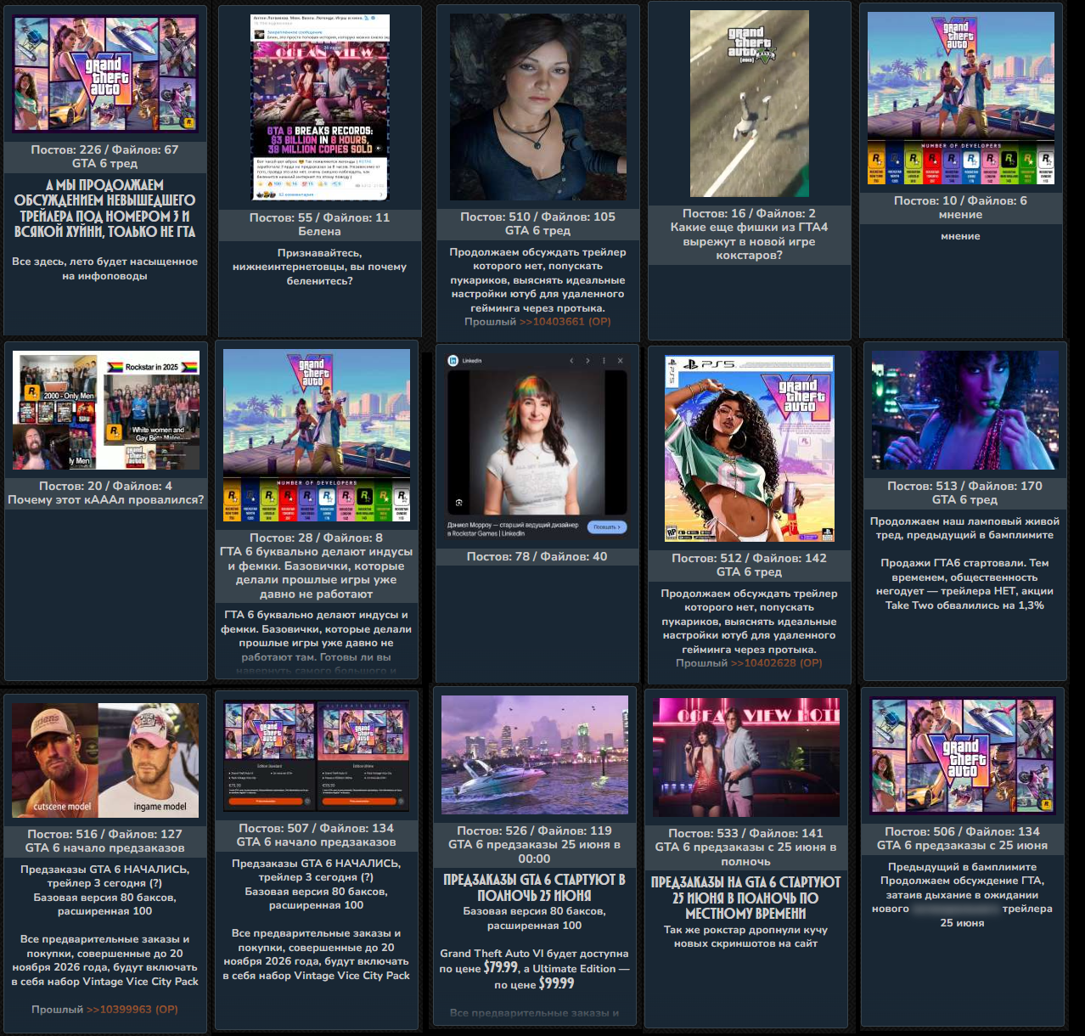1085x1036 pixels.
Task: Click text 'Предыдущий в бамплимите' in the 506-post thread
Action: [x=963, y=867]
